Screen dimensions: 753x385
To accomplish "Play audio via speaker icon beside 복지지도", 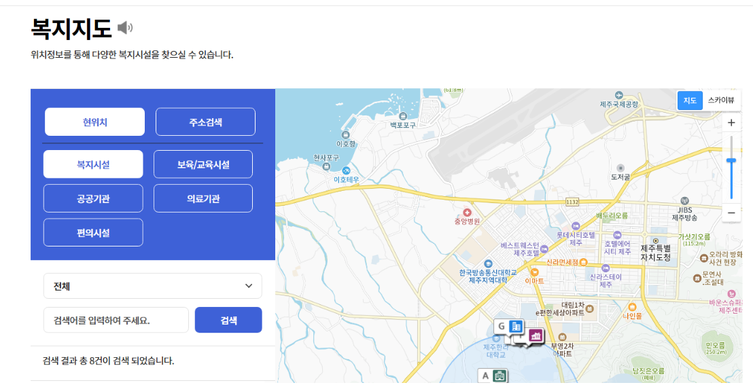I will click(x=125, y=28).
